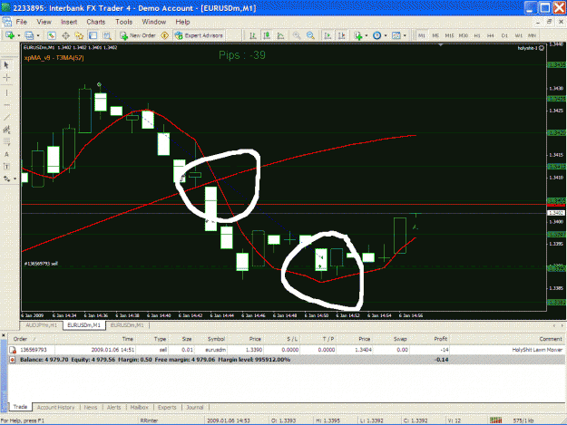This screenshot has width=567, height=425.
Task: Open new chart toolbar icon
Action: point(10,35)
